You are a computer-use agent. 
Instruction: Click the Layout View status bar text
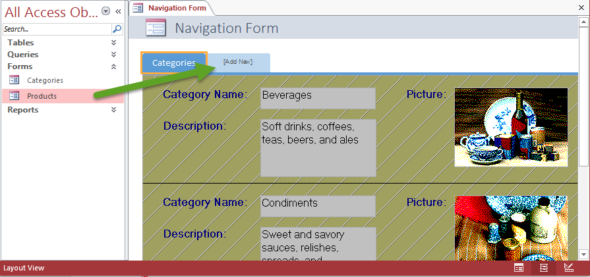(x=24, y=268)
